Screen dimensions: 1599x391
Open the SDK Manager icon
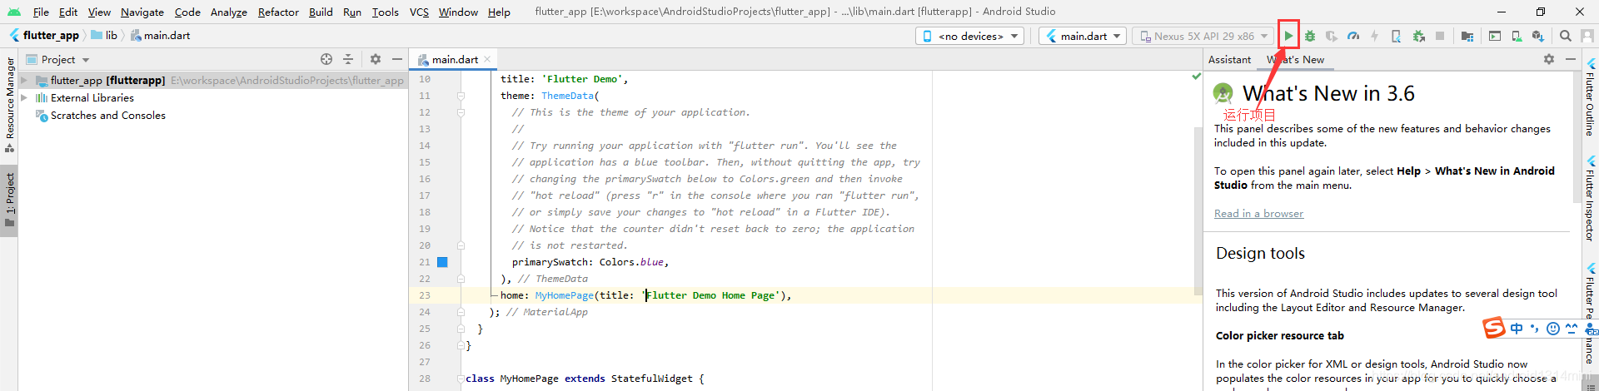pyautogui.click(x=1538, y=36)
